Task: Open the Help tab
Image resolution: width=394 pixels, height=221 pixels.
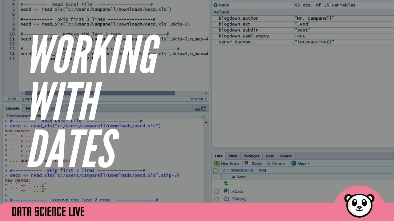Action: (270, 156)
